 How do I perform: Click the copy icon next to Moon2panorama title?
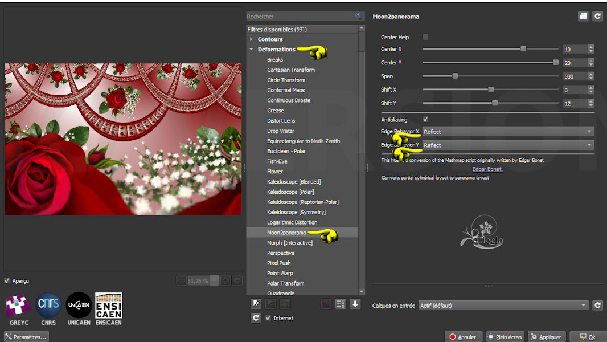tap(583, 17)
